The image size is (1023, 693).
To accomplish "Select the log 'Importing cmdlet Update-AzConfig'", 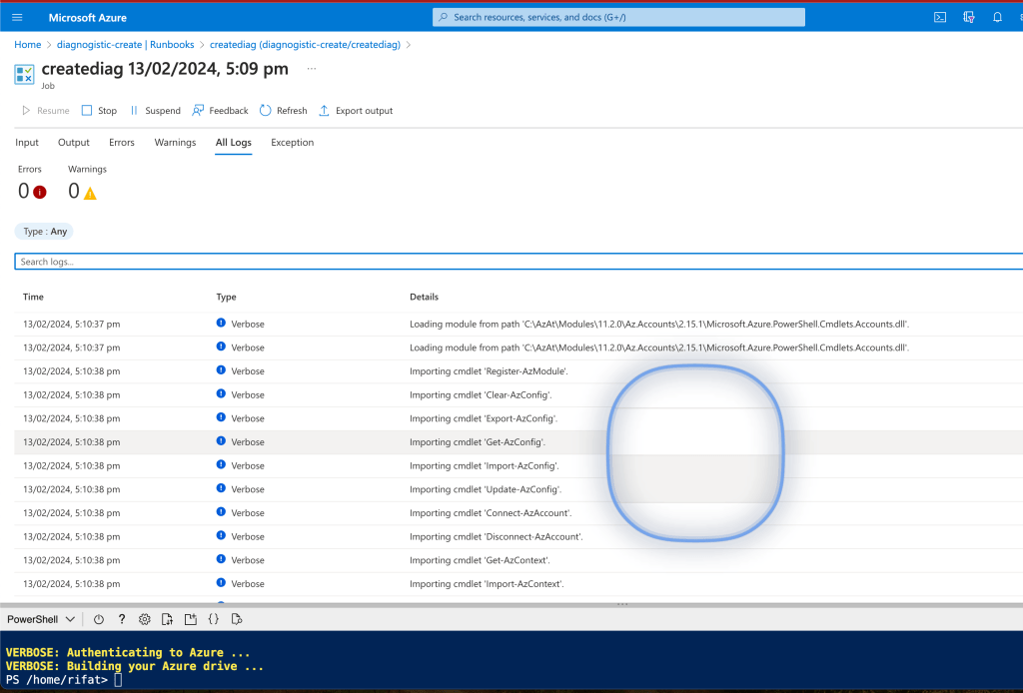I will [518, 489].
